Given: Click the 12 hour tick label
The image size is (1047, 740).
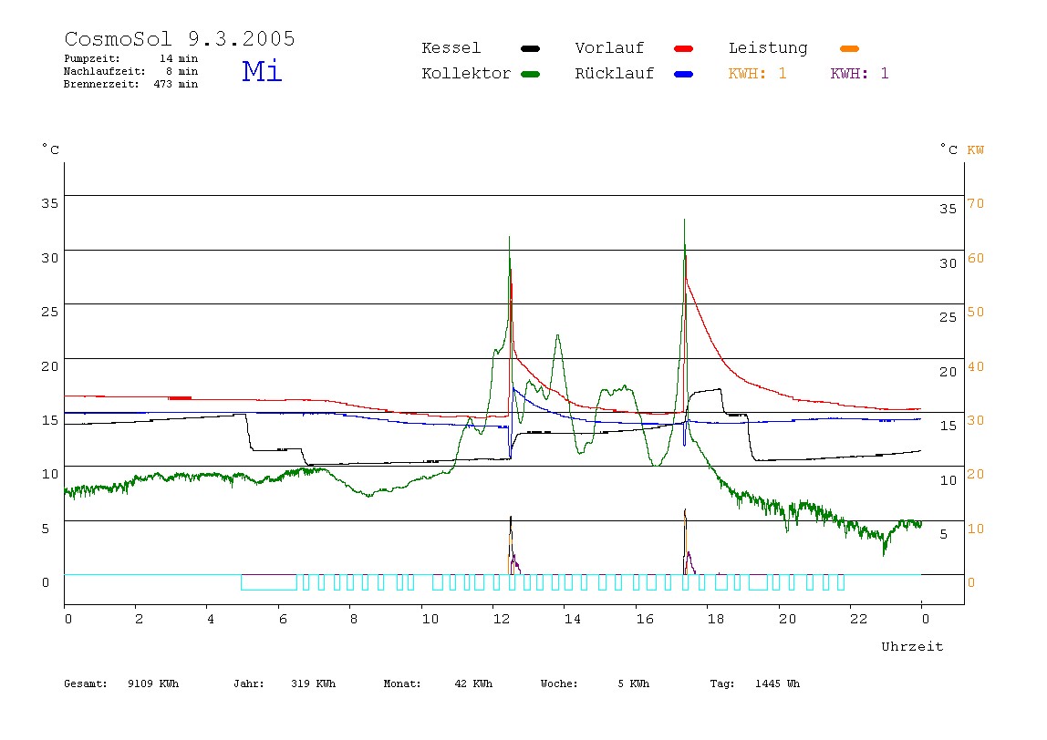Looking at the screenshot, I should coord(502,619).
